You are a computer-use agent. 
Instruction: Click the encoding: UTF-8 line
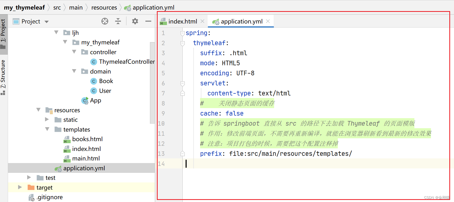[x=227, y=73]
